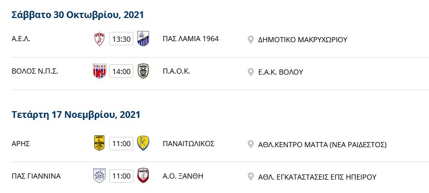Click location pin beside ΑΘΛ.ΚΕΝΤΡΟ ΜΑΤΤΑ
This screenshot has height=193, width=429.
pos(251,144)
